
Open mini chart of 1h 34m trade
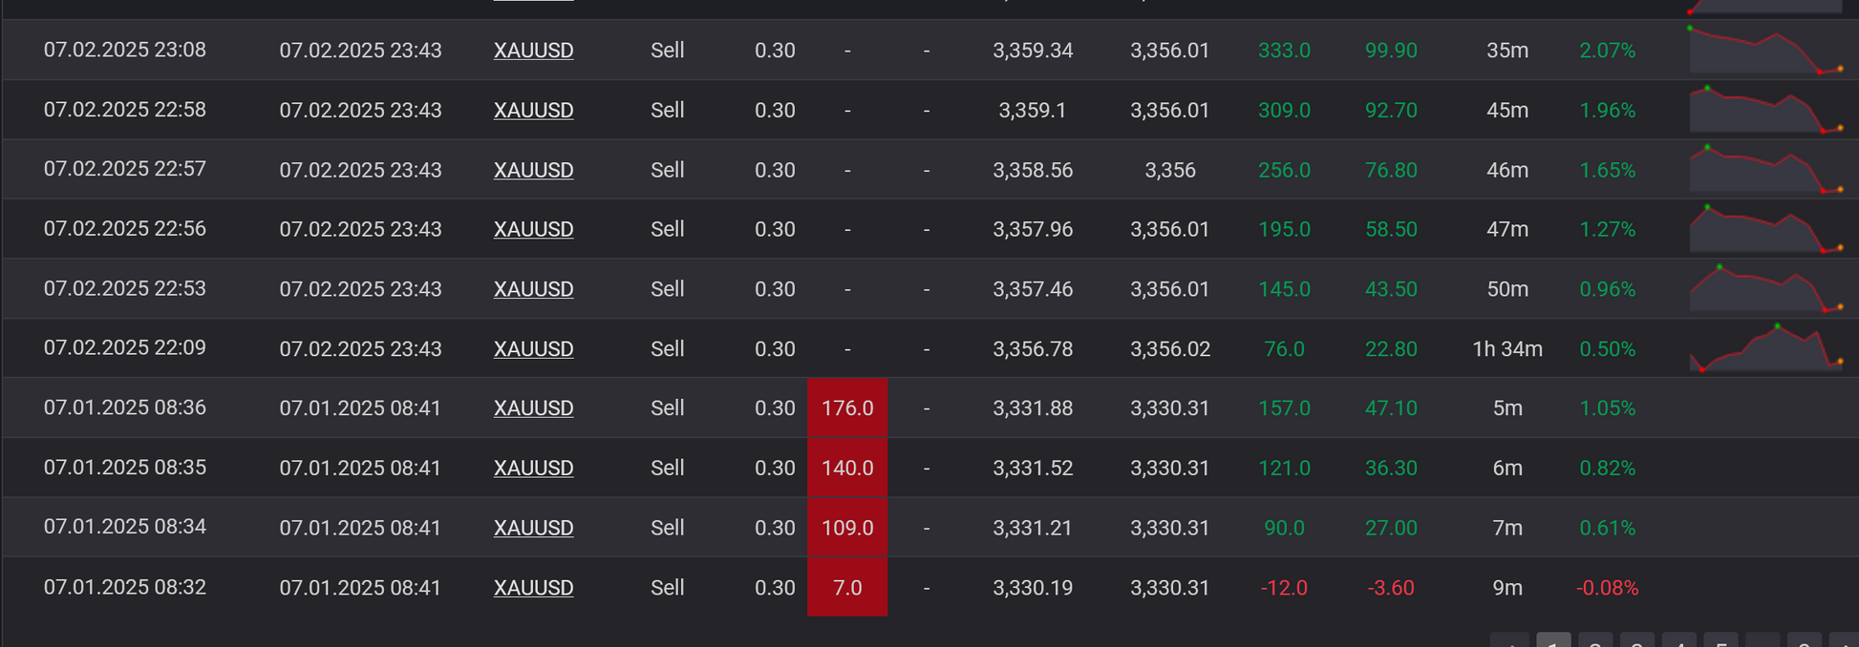[1765, 349]
